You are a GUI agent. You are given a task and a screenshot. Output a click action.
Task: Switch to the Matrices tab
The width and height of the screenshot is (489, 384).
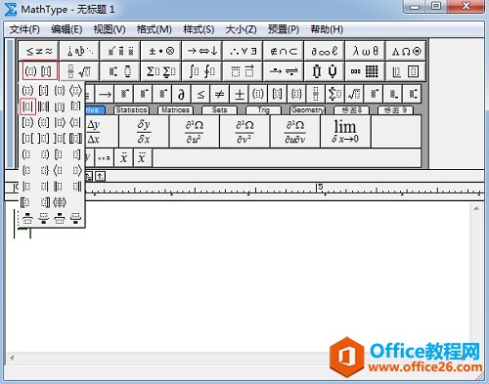(175, 110)
